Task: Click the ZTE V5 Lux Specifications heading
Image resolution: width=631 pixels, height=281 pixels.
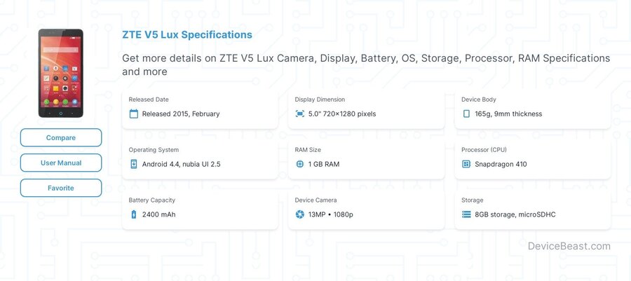Action: 187,34
